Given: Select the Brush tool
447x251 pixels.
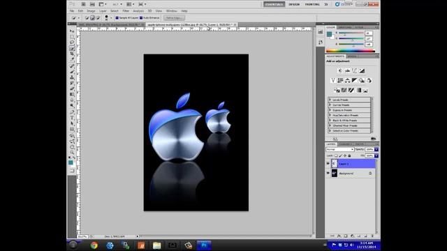Looking at the screenshot, I should (x=72, y=71).
